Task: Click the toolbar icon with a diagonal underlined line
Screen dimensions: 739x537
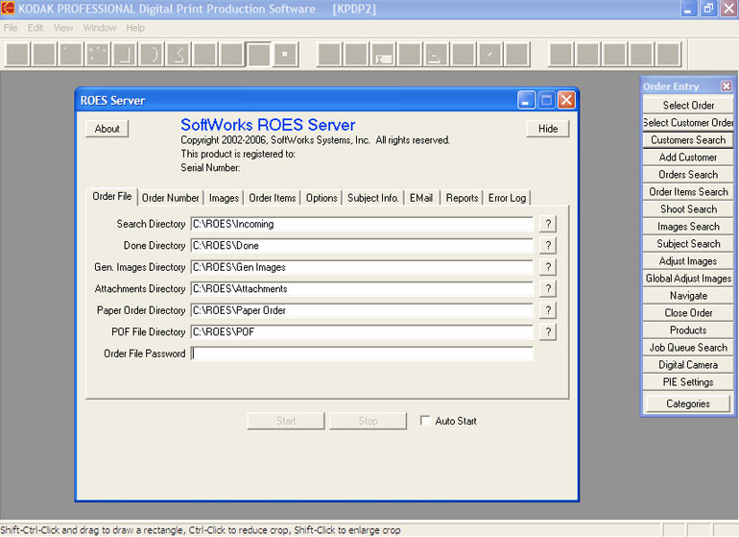Action: pos(437,54)
